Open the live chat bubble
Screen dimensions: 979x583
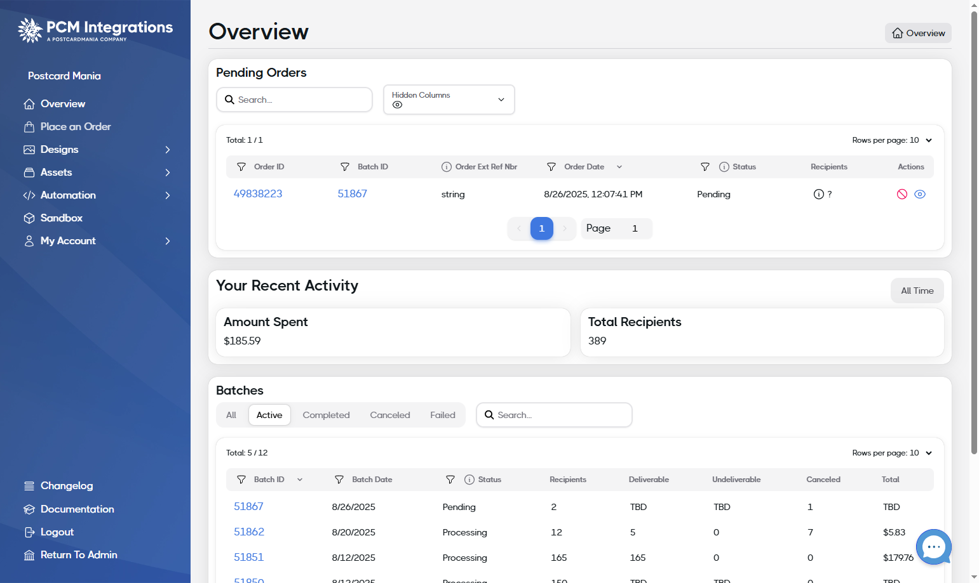click(x=933, y=546)
